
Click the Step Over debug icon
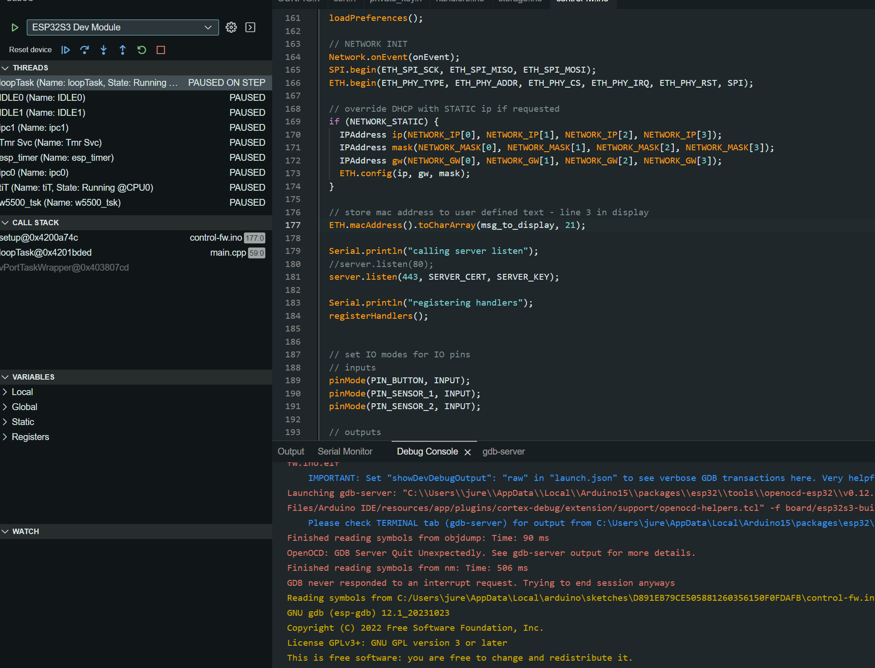(85, 50)
